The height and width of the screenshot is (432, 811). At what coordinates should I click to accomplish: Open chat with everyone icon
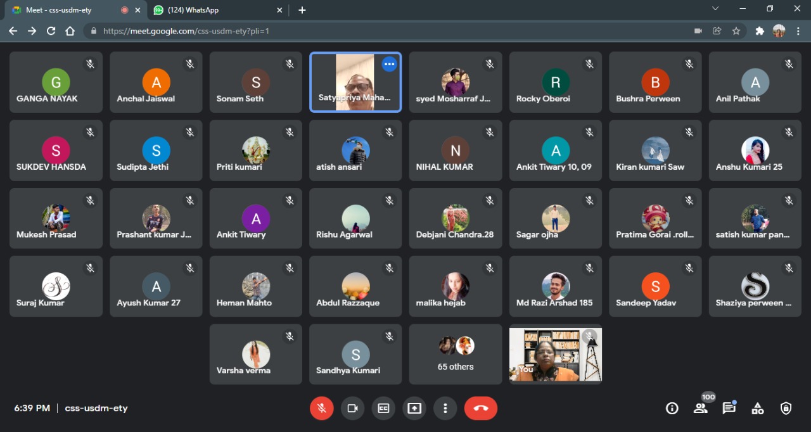(x=729, y=409)
